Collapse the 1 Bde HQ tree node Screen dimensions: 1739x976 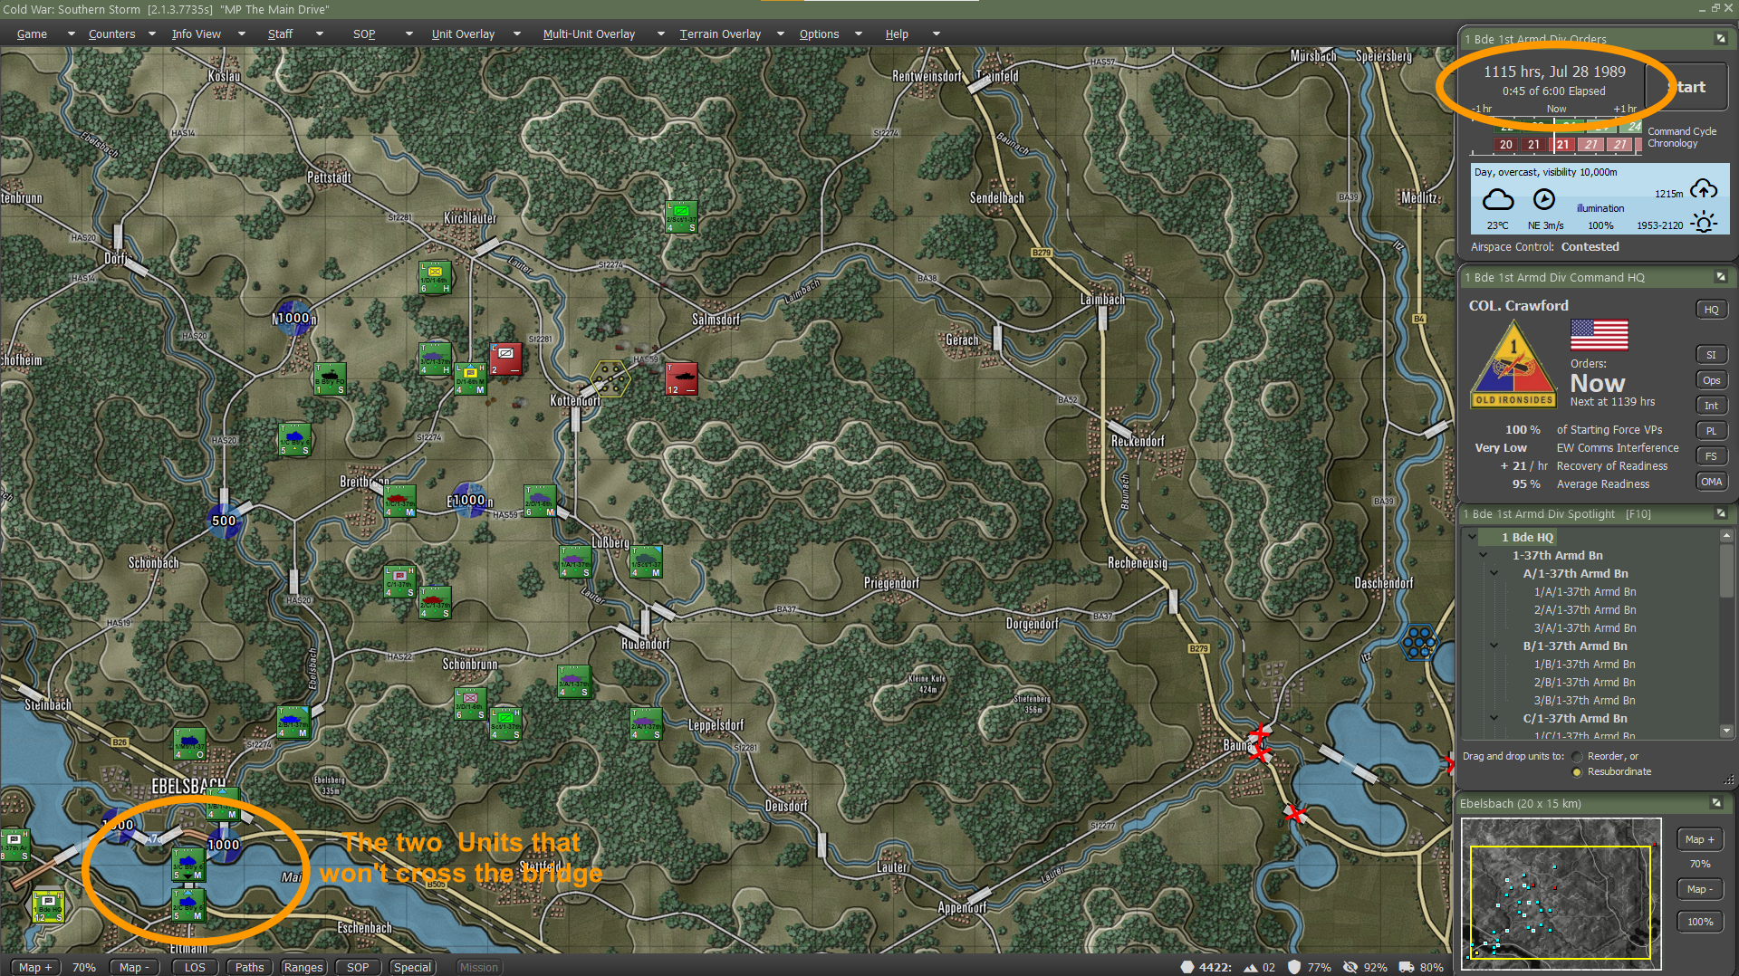(1473, 537)
